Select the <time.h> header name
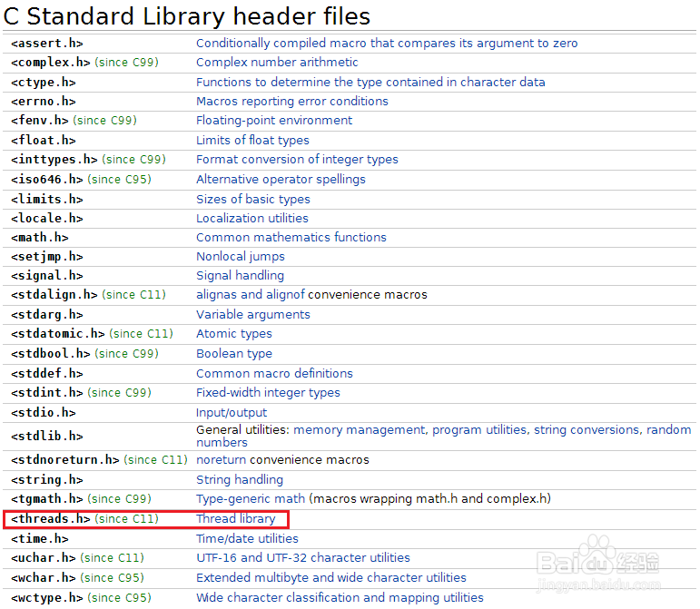Viewport: 700px width, 609px height. 40,539
